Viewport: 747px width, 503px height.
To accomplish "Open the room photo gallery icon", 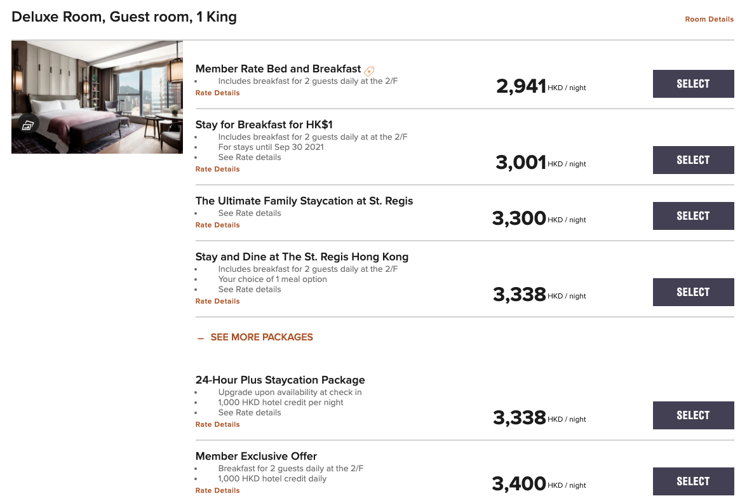I will (28, 124).
